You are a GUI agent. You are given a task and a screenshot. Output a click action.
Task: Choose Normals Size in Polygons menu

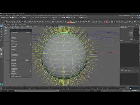point(21,51)
